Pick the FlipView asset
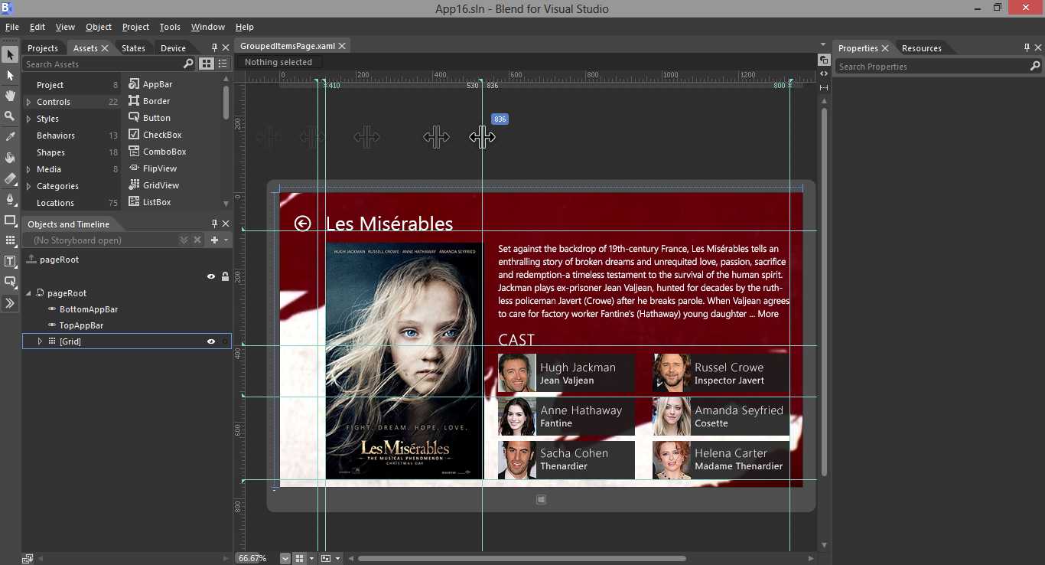This screenshot has height=565, width=1045. 152,168
